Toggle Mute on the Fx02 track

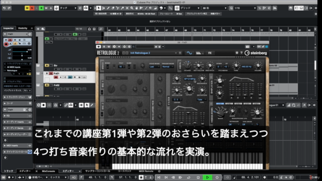click(x=47, y=85)
